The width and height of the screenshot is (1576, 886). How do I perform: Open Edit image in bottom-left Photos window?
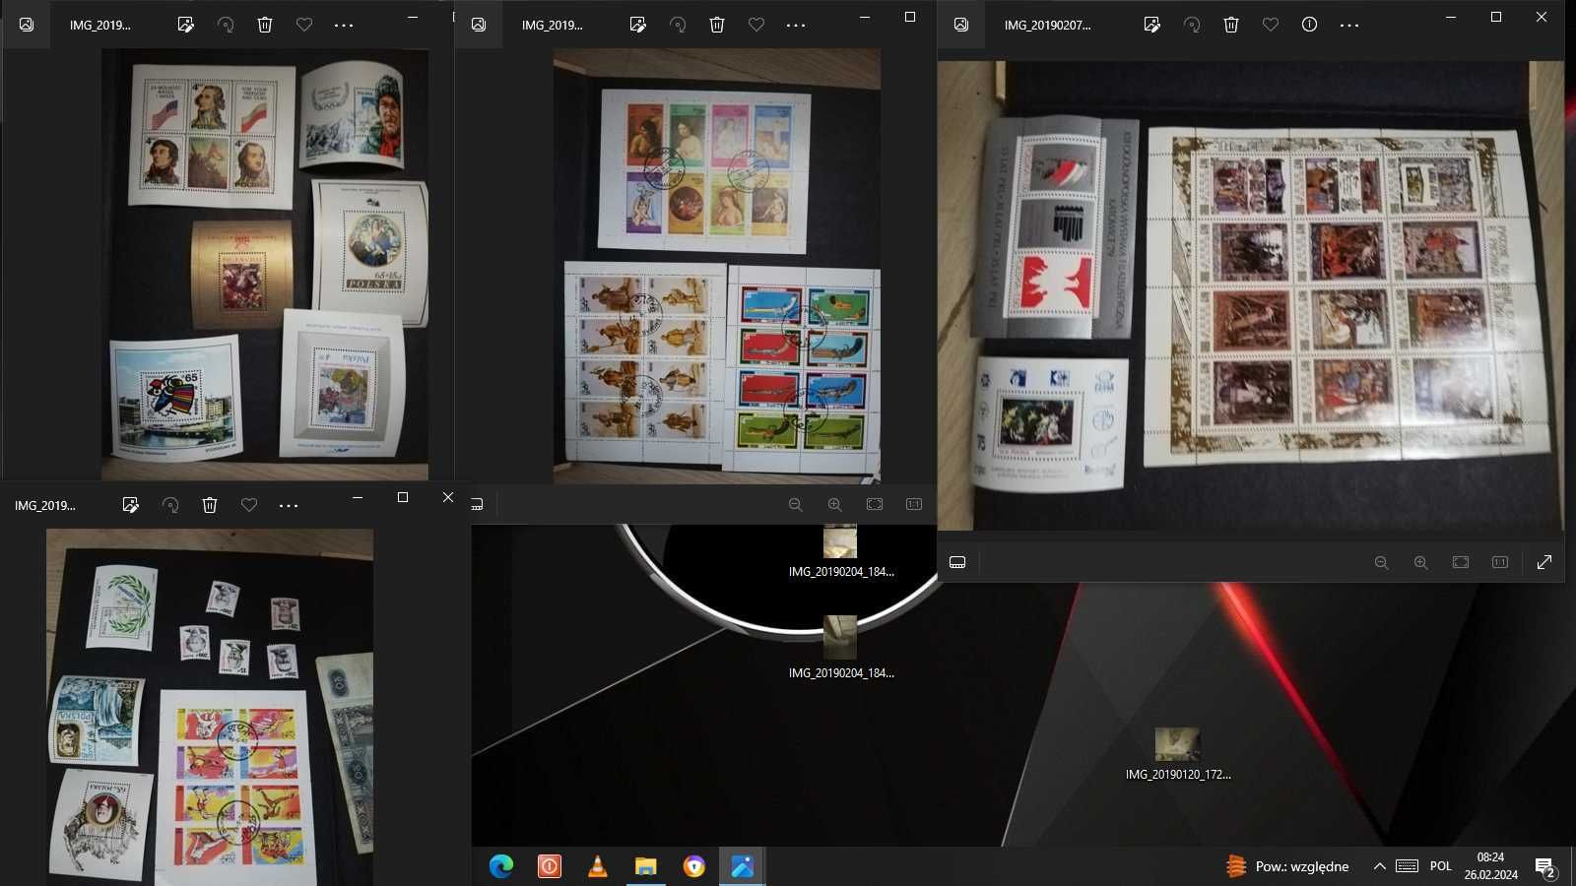[130, 505]
